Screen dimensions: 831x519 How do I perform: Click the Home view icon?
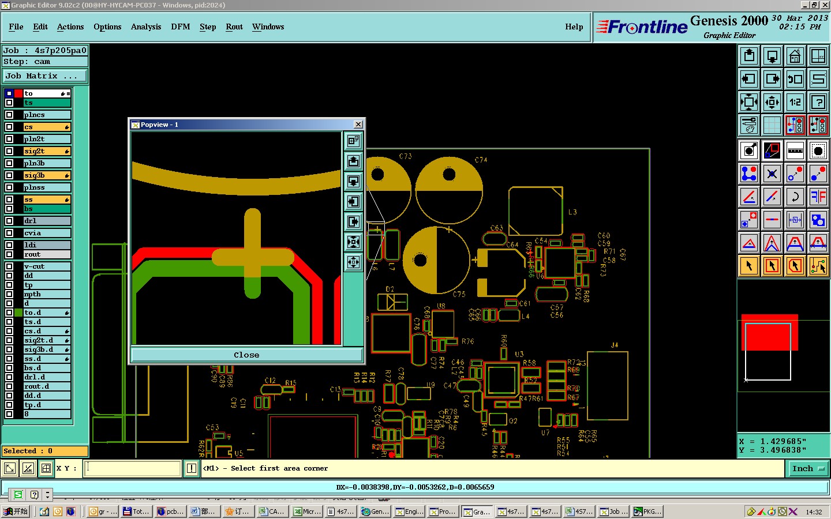[795, 56]
